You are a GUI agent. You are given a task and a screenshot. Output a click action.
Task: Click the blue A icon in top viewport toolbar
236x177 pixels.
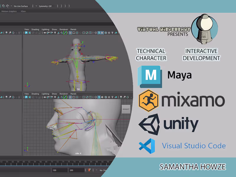coord(26,33)
